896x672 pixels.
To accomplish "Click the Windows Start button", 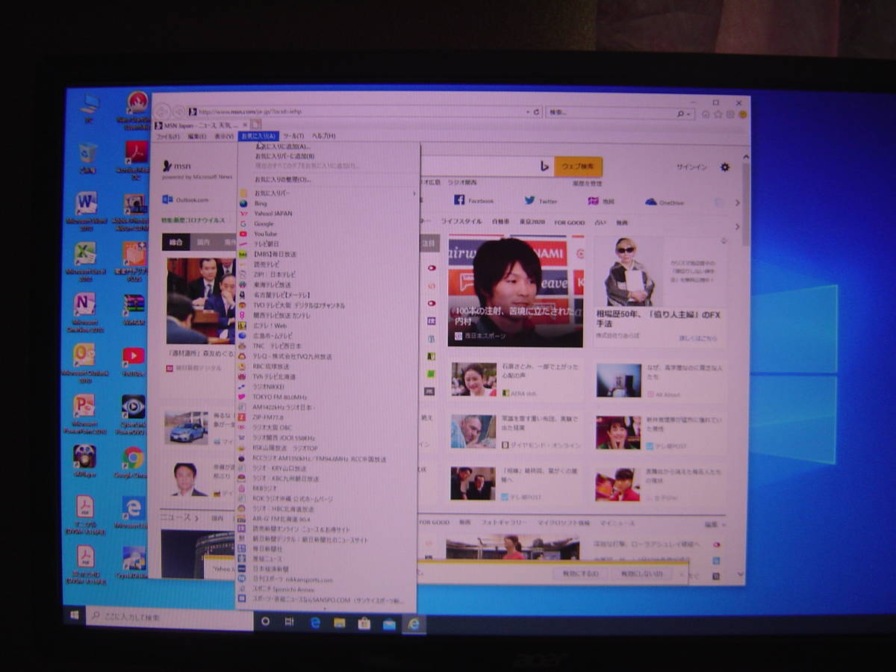I will tap(75, 616).
